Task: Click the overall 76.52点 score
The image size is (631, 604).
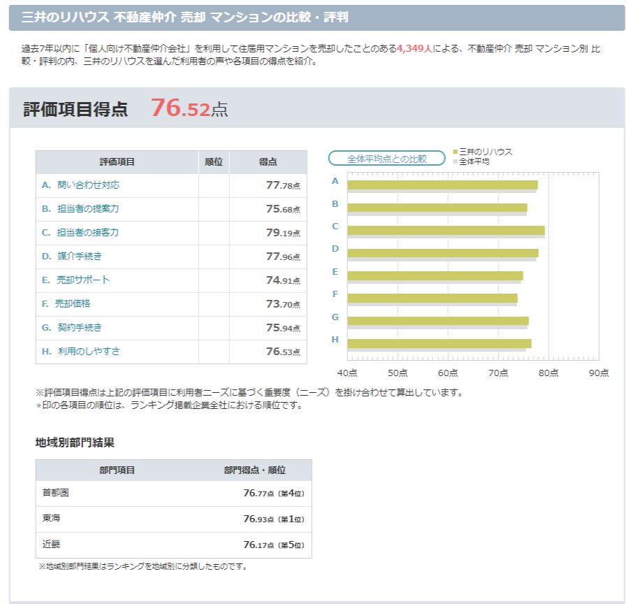Action: pyautogui.click(x=189, y=108)
